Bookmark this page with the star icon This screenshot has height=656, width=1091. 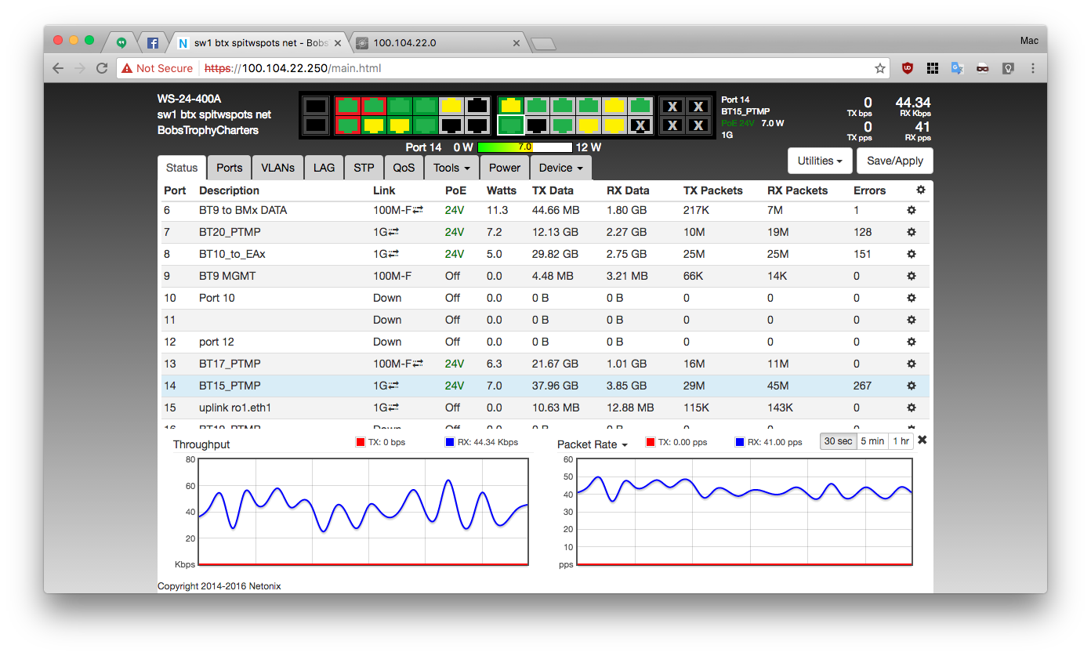click(x=880, y=68)
